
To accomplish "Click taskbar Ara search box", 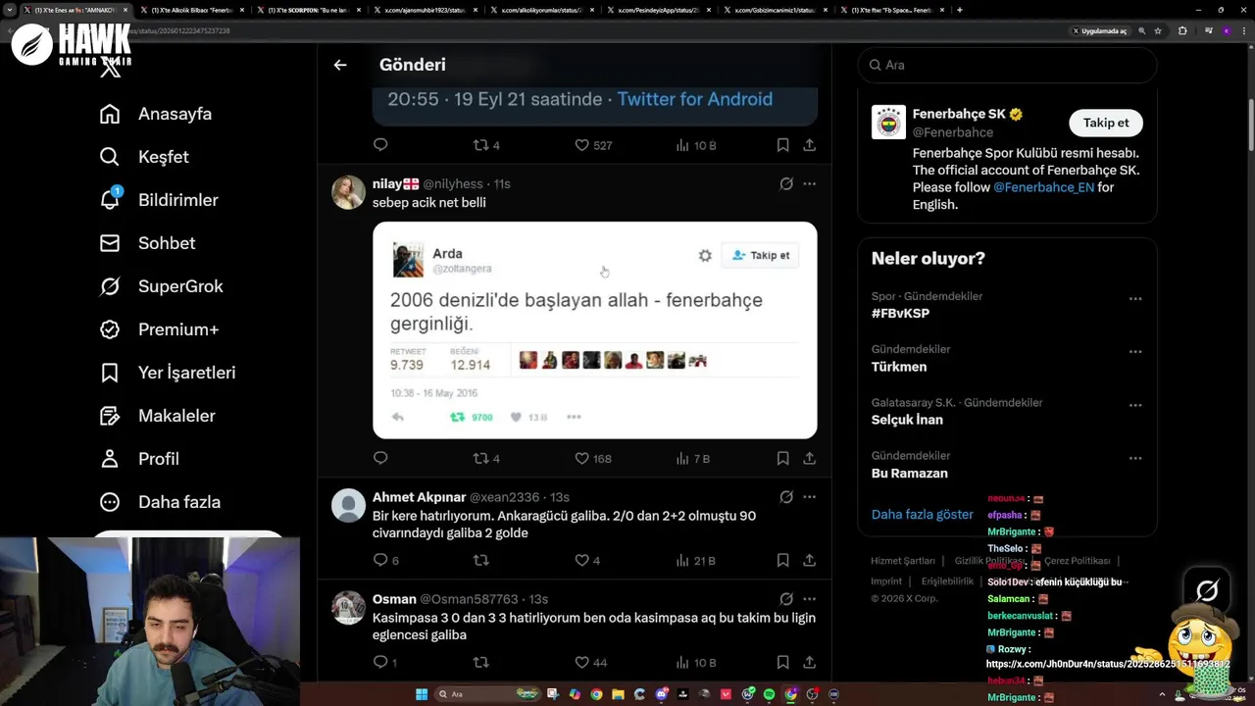I will 487,694.
